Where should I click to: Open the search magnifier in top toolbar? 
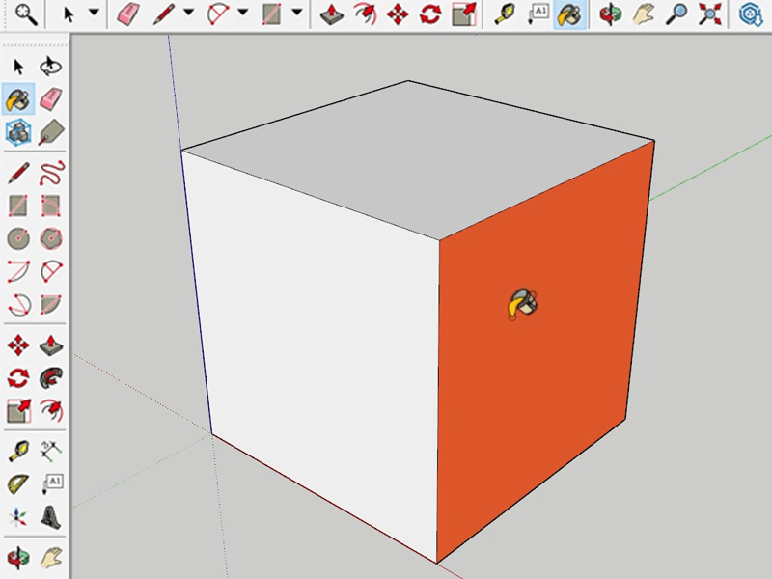[26, 14]
